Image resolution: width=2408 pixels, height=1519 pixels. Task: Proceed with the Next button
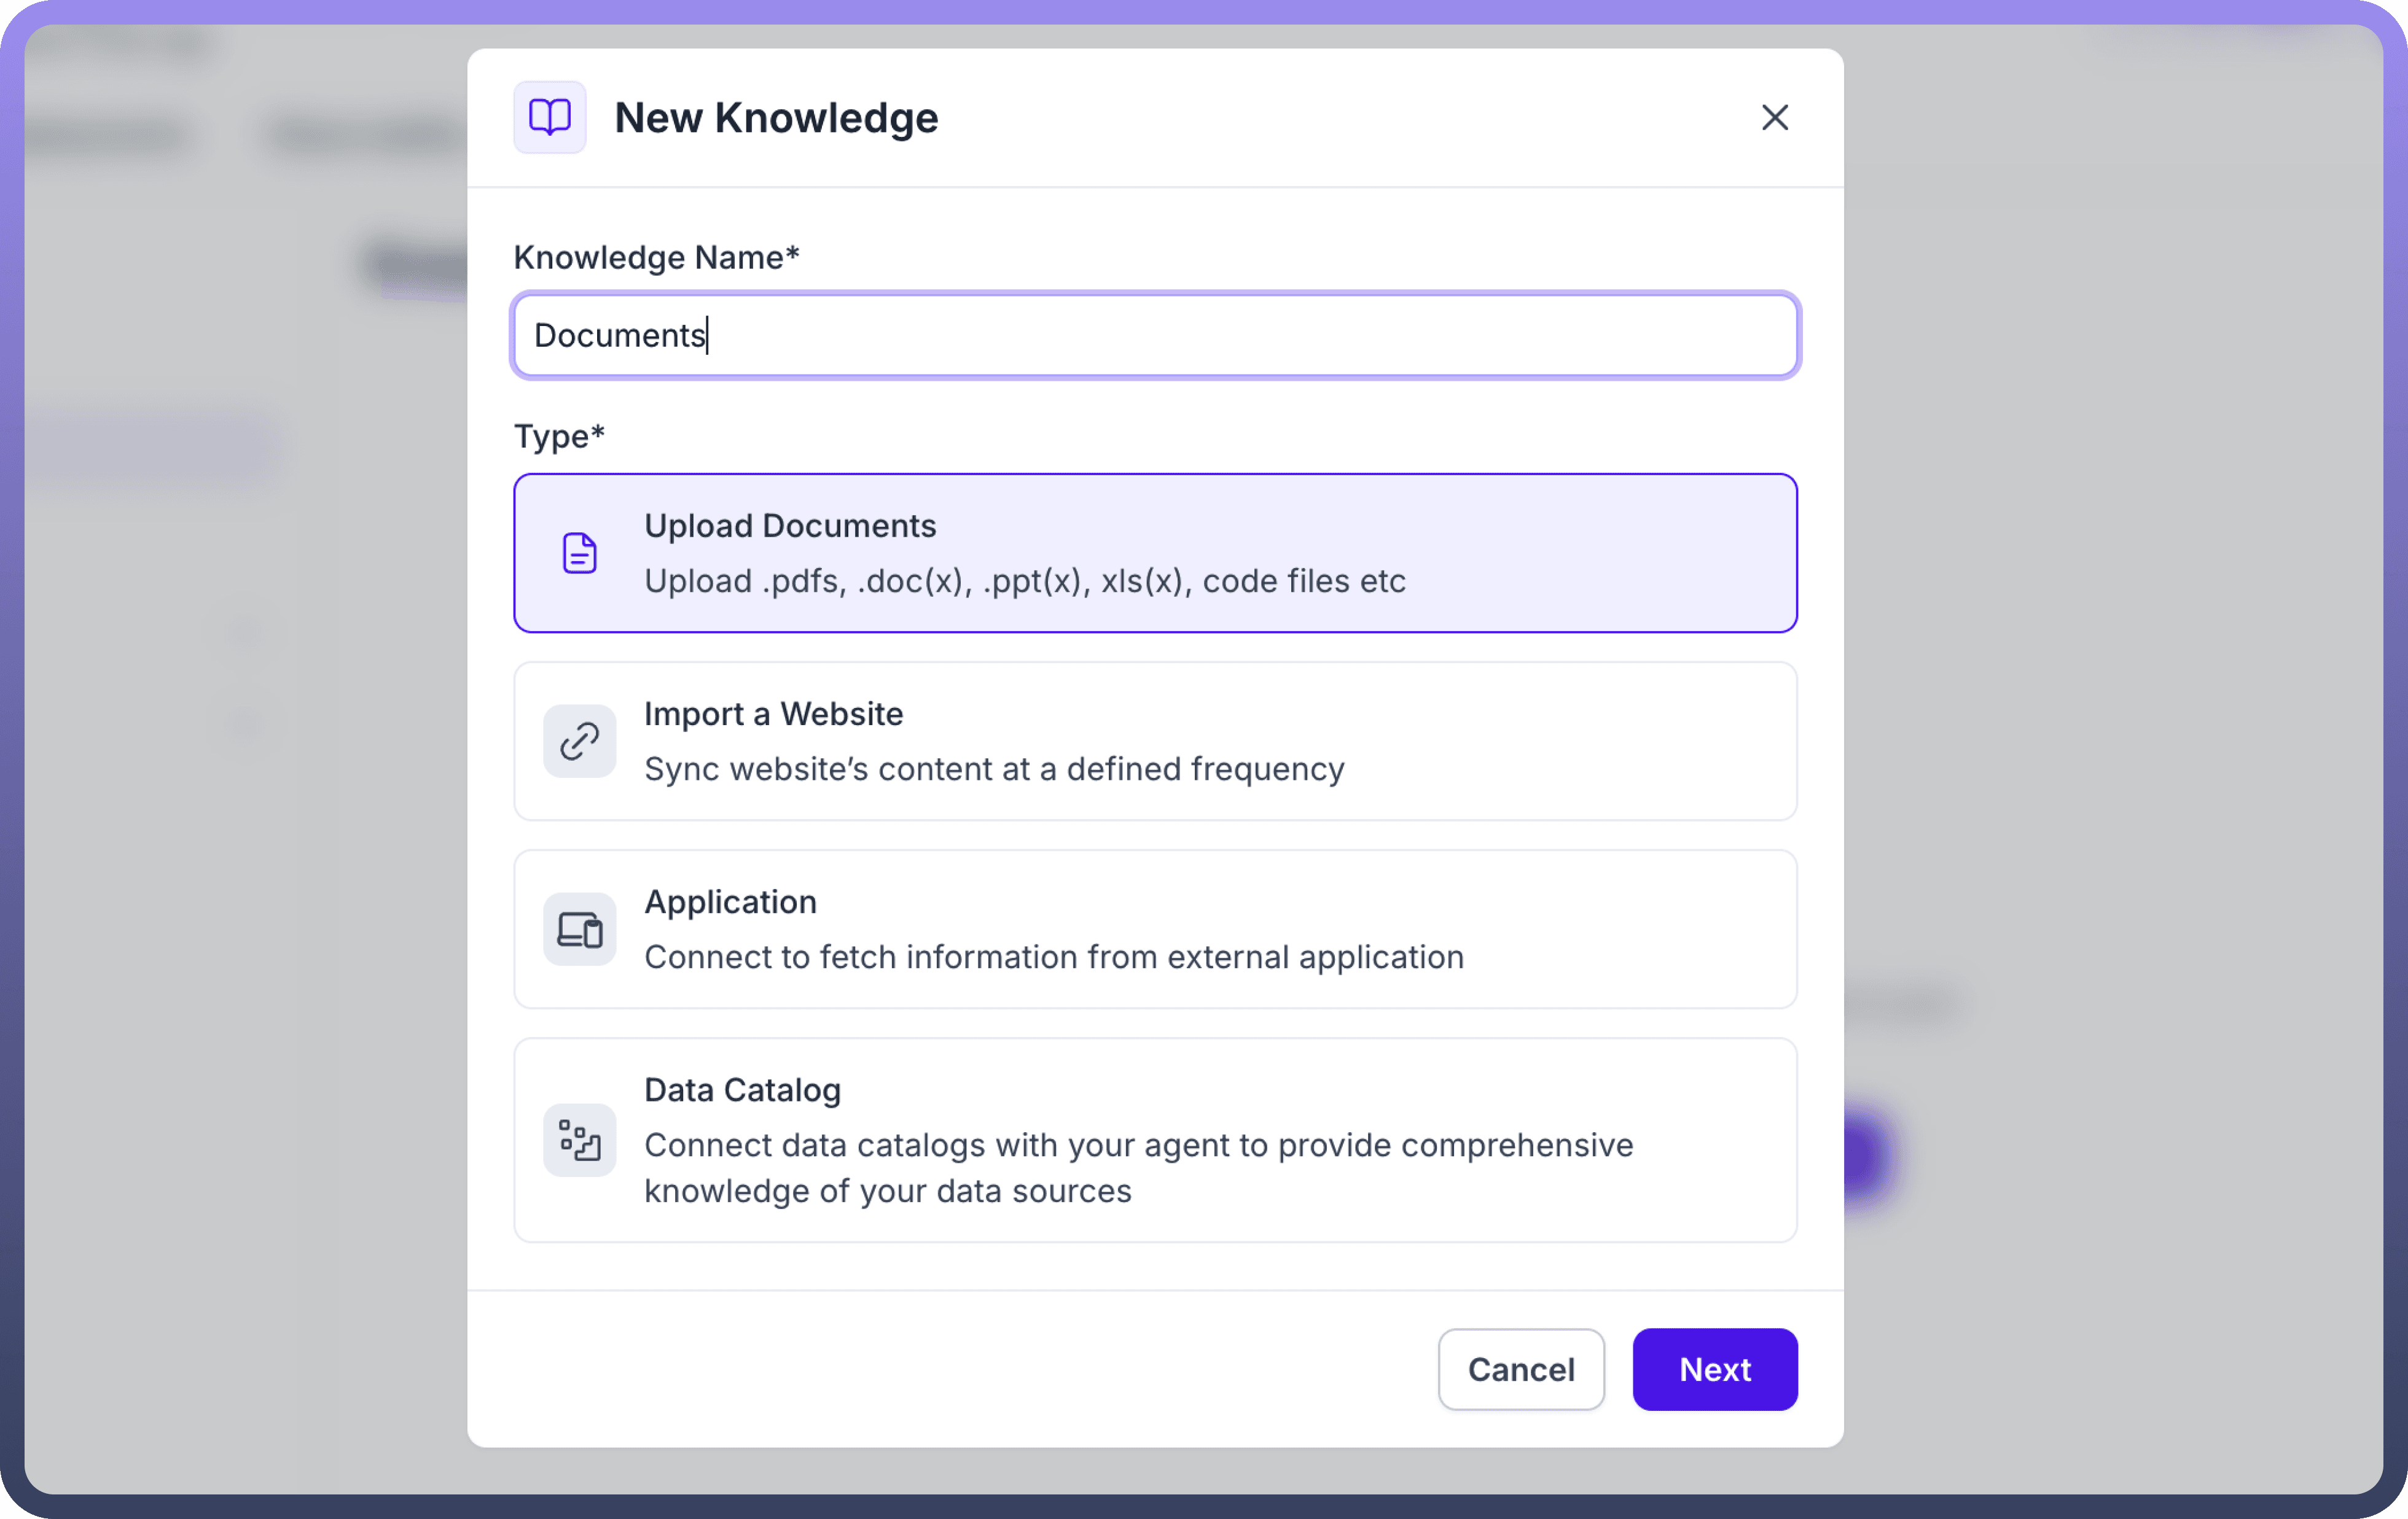(x=1714, y=1369)
